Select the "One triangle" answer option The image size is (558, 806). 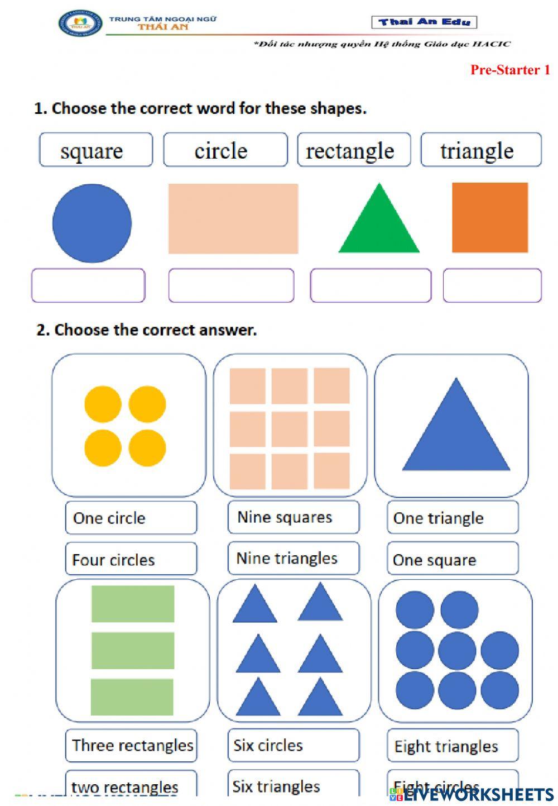453,518
